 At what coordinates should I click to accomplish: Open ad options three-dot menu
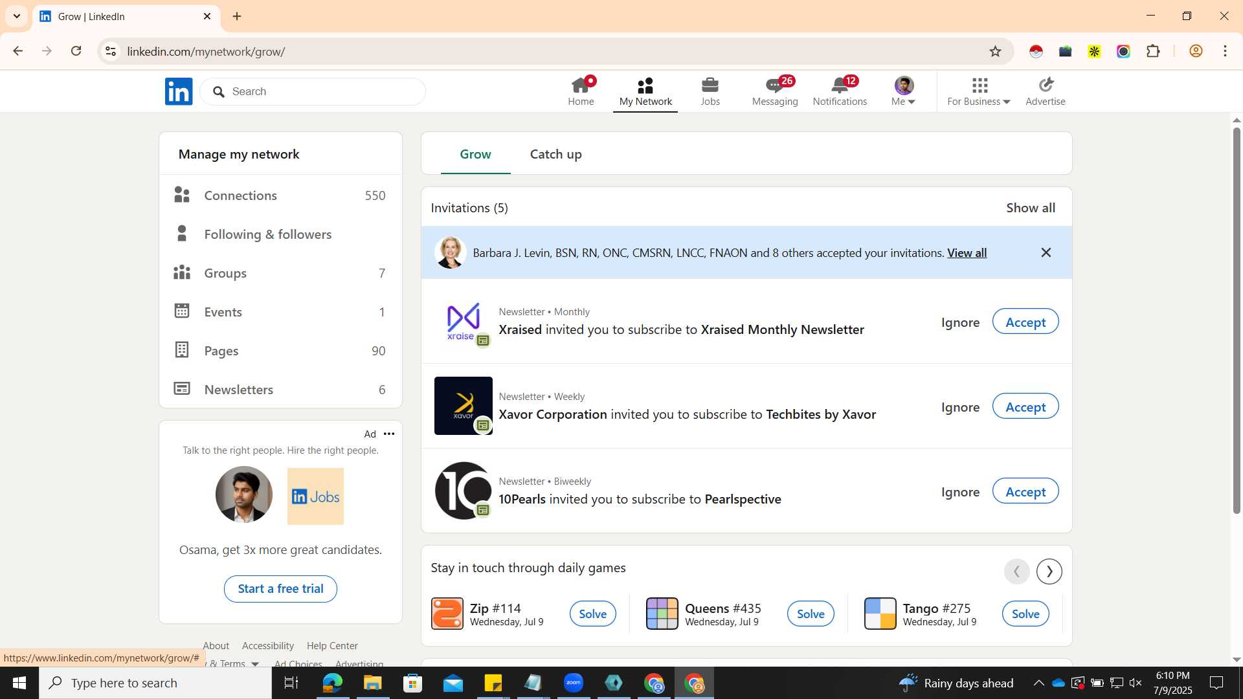[x=389, y=434]
